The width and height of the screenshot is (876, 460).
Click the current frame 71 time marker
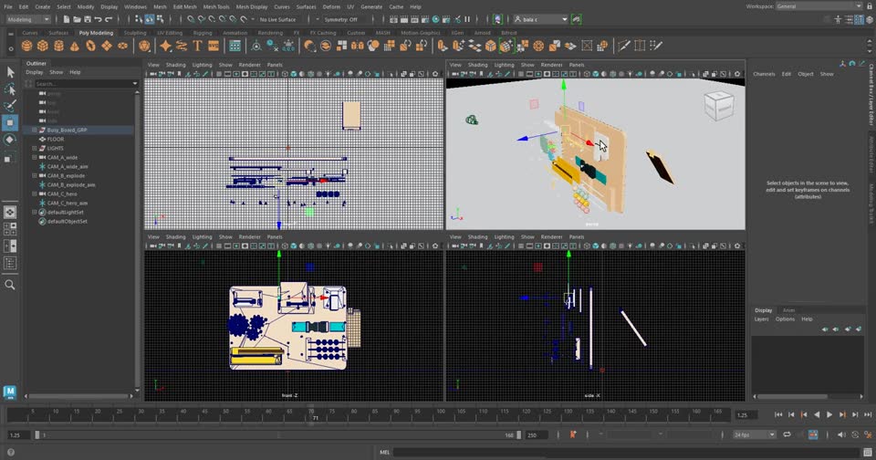tap(315, 418)
